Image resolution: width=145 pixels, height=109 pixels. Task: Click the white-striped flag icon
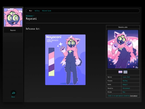(x=125, y=72)
